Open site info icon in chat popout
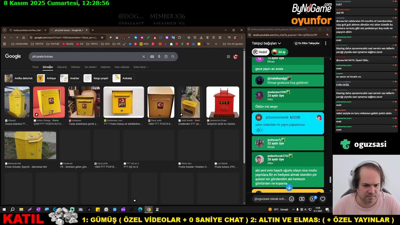 [x=249, y=35]
